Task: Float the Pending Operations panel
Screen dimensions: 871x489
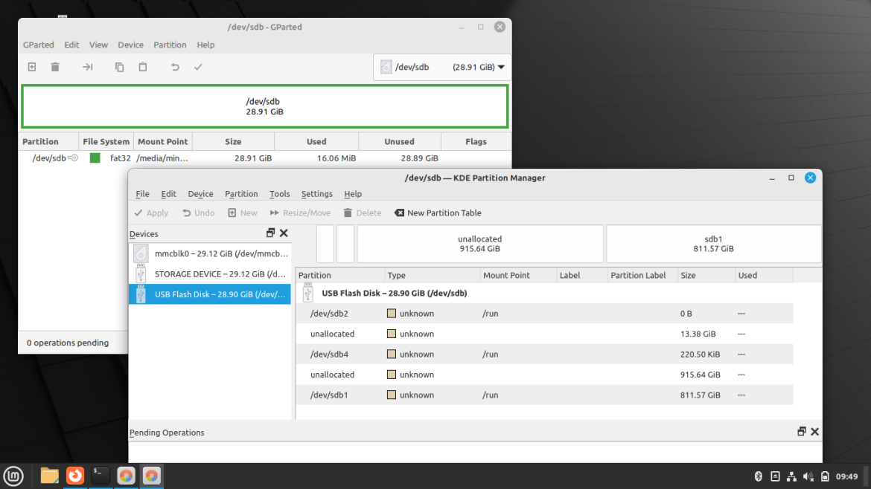Action: point(802,431)
